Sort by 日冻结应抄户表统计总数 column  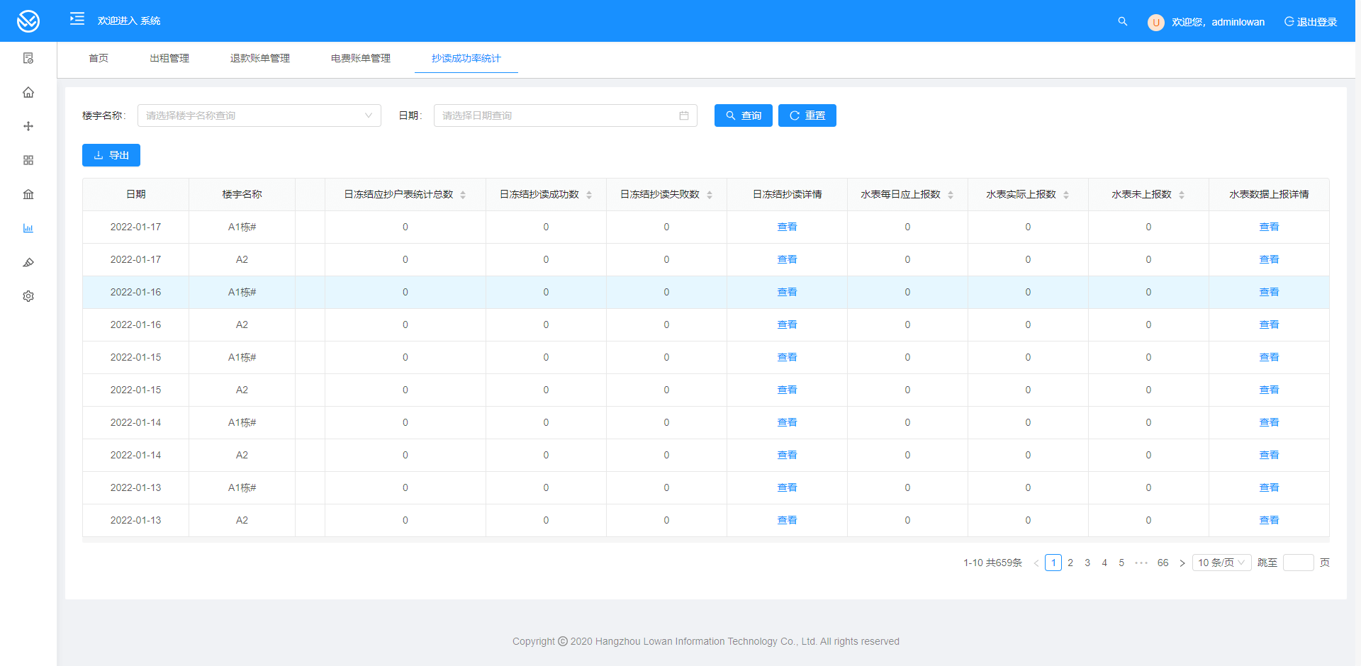pos(463,195)
